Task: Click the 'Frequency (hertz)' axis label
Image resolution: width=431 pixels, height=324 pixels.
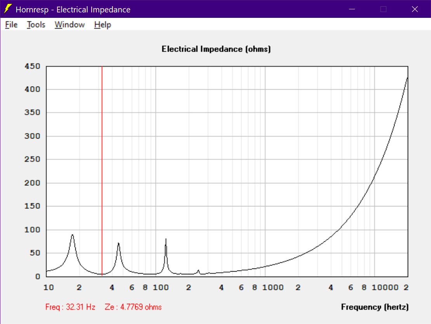Action: tap(375, 307)
